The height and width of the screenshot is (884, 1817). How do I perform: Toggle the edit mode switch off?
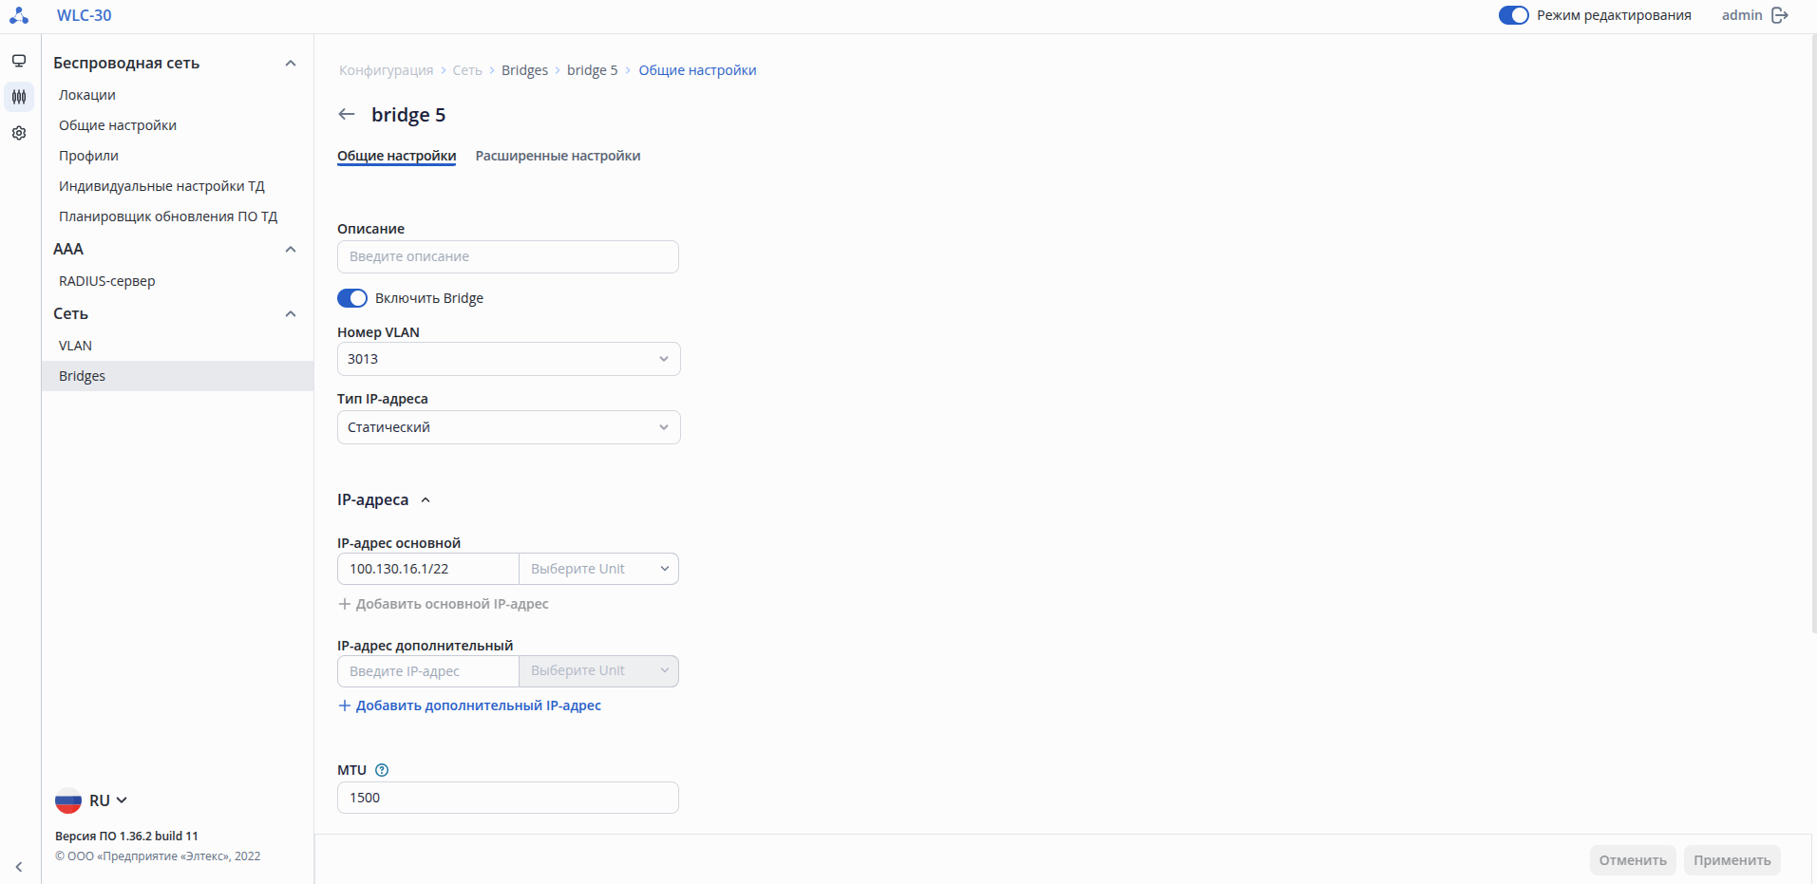tap(1513, 15)
